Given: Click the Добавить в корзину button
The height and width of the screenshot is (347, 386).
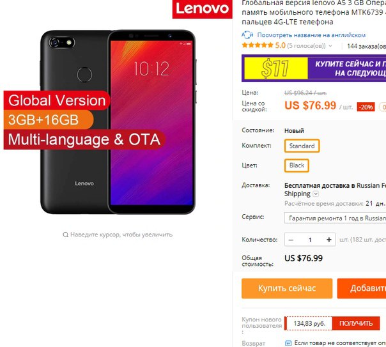Looking at the screenshot, I should (x=362, y=288).
